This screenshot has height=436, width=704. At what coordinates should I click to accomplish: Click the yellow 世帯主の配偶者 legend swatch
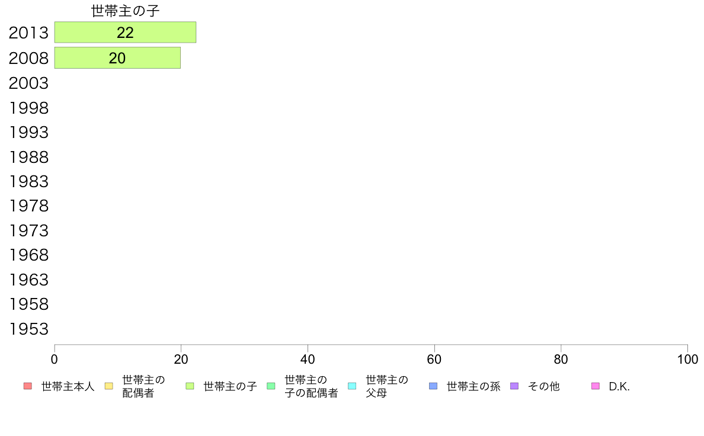click(108, 386)
